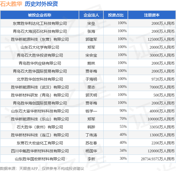Click 青岛石大胜华国际贸易有限公司 cell
The width and height of the screenshot is (176, 171).
[x=40, y=71]
